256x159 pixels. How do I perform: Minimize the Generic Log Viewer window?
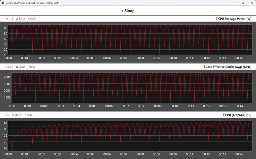[234, 3]
